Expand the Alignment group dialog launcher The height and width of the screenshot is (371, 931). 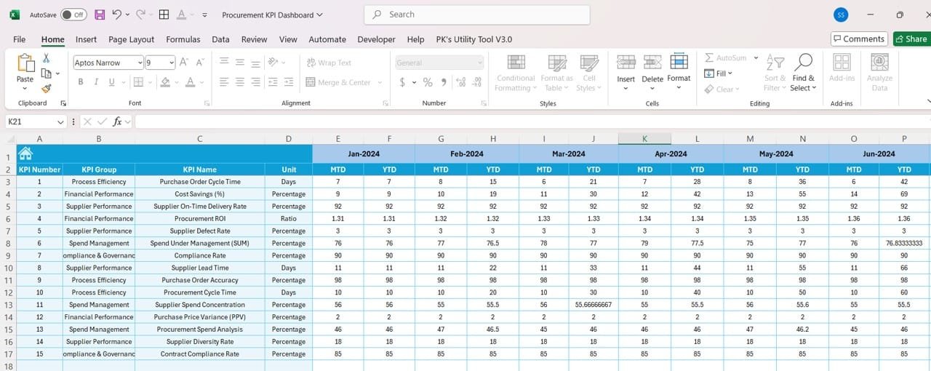385,103
